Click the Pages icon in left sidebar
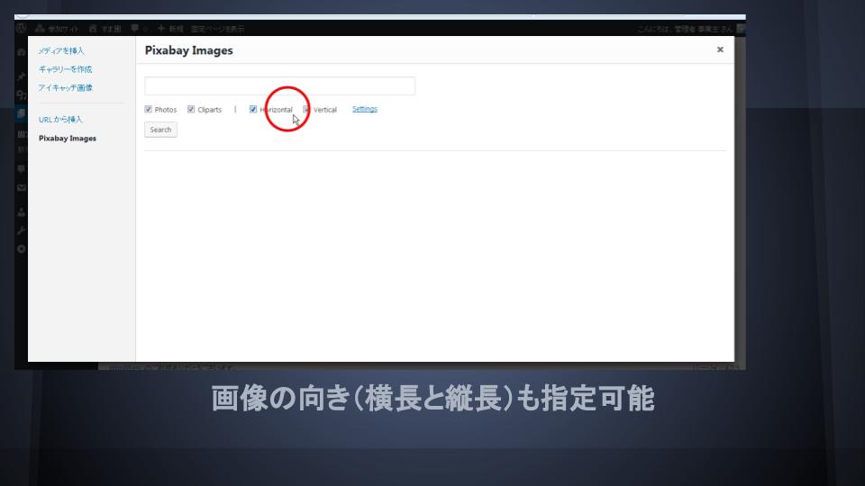 (22, 114)
